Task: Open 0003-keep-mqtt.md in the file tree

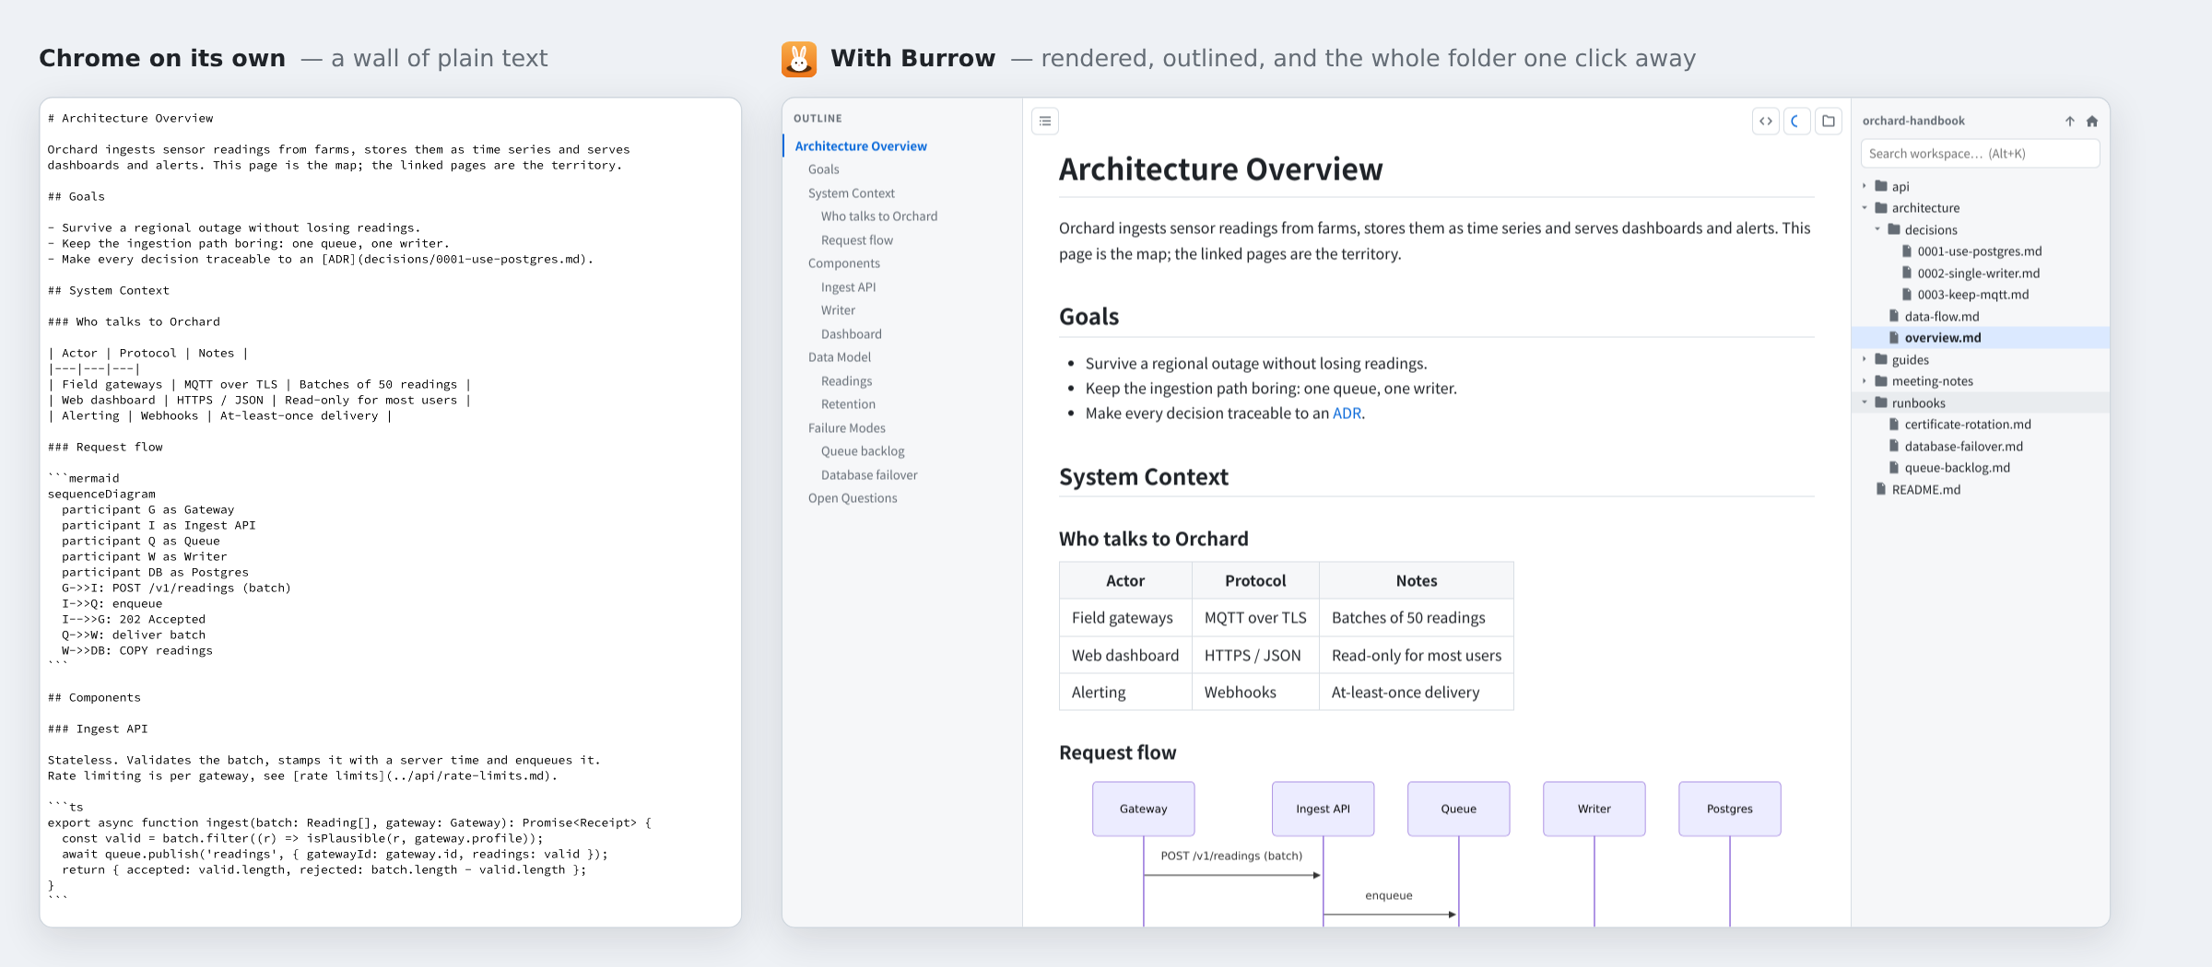Action: pos(1980,295)
